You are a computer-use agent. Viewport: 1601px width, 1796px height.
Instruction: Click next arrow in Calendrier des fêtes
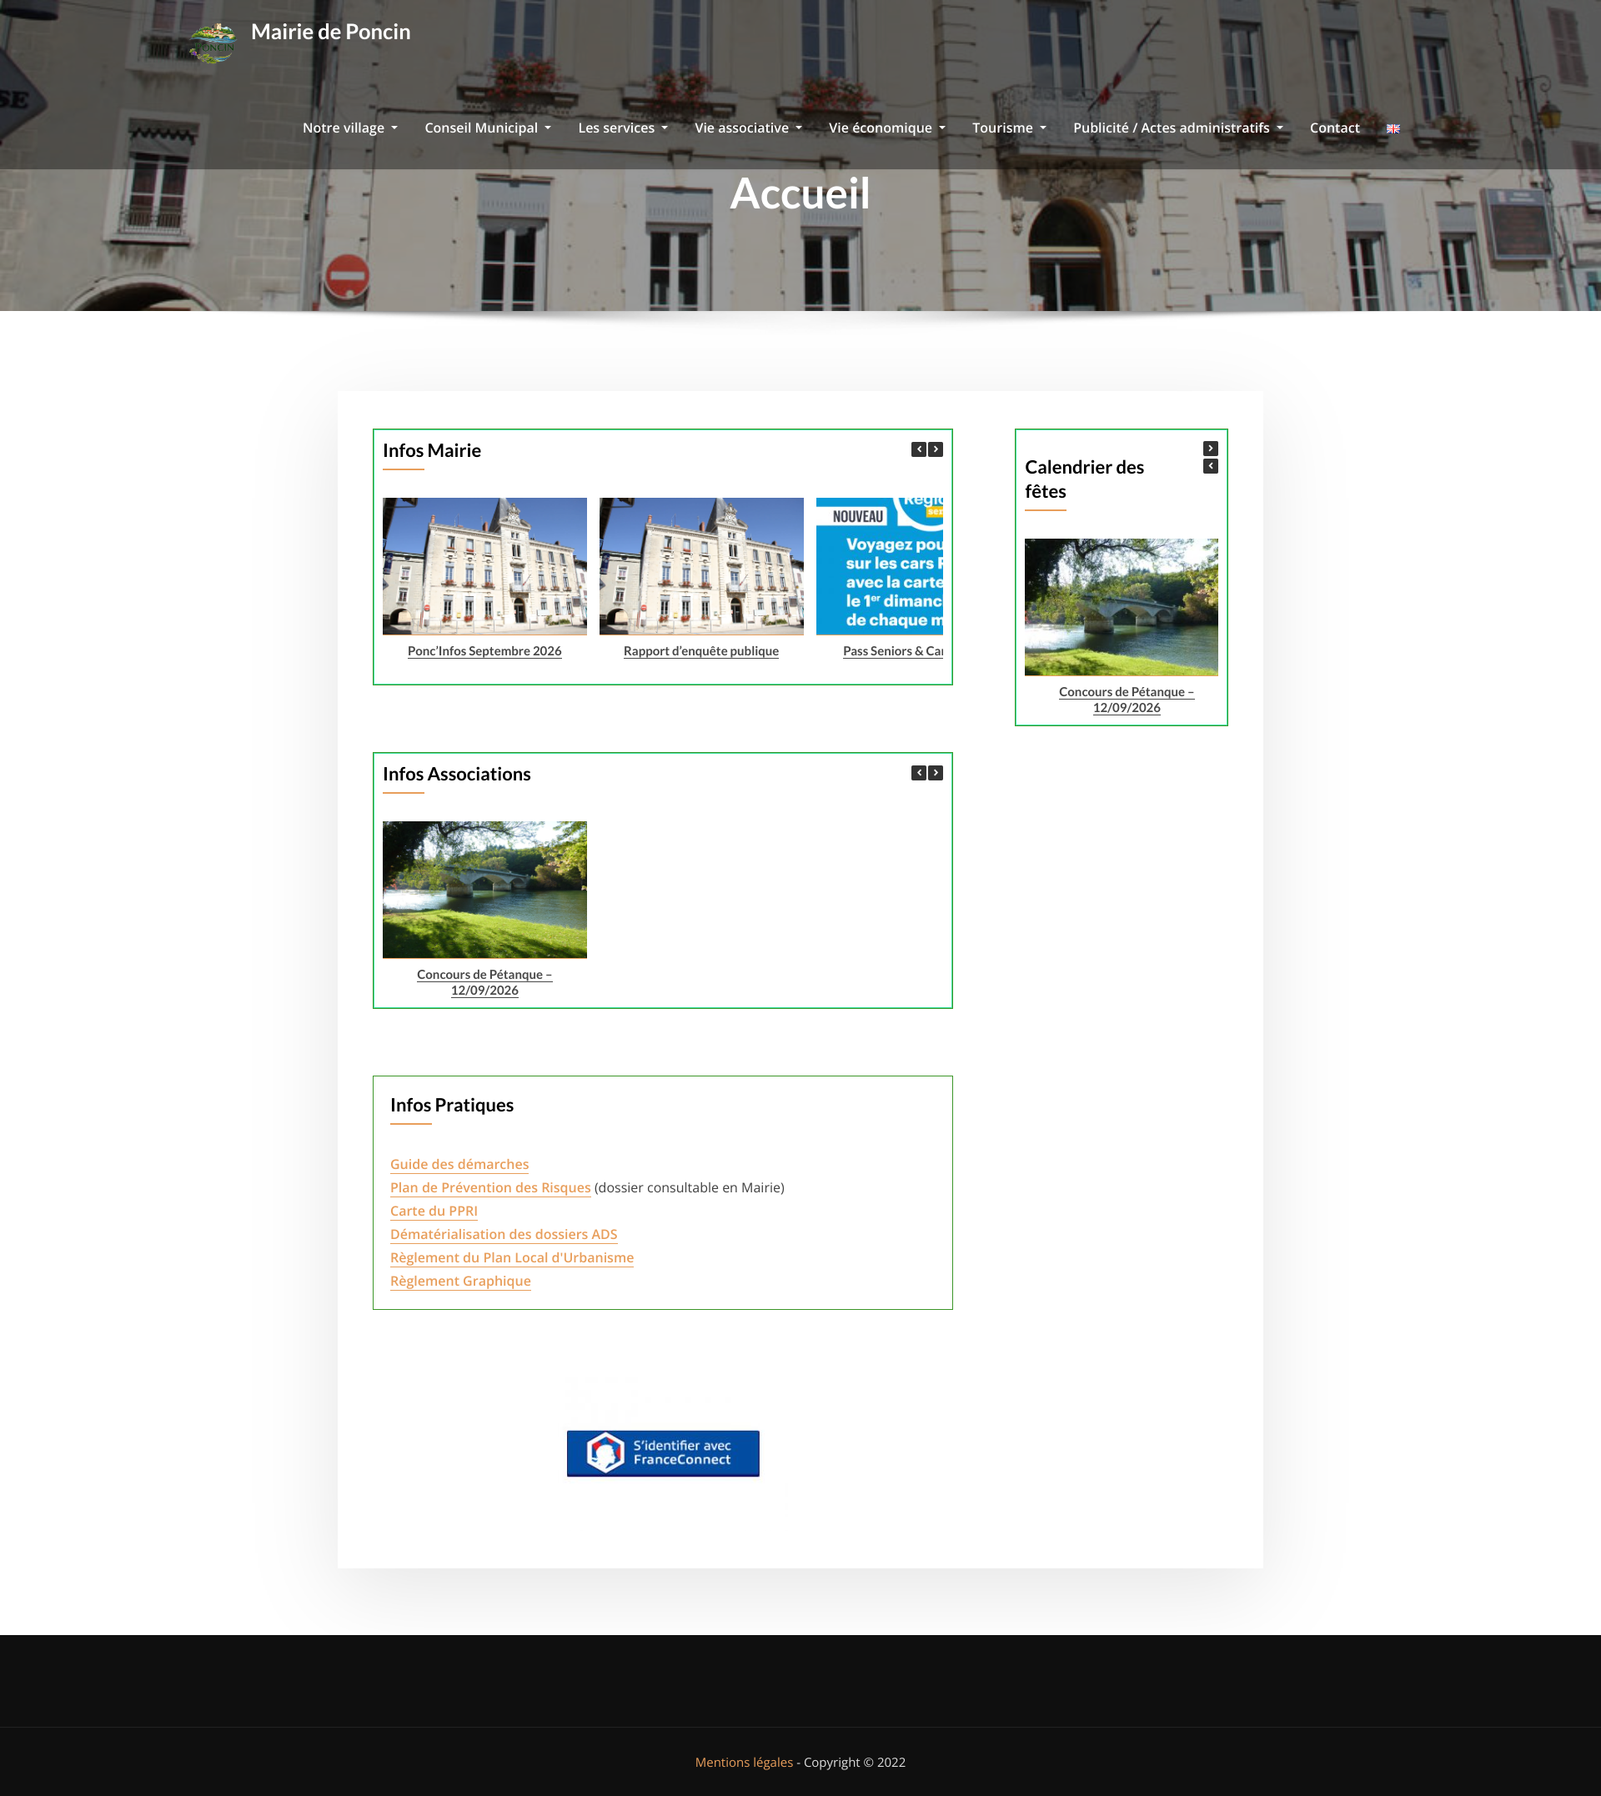click(1211, 449)
